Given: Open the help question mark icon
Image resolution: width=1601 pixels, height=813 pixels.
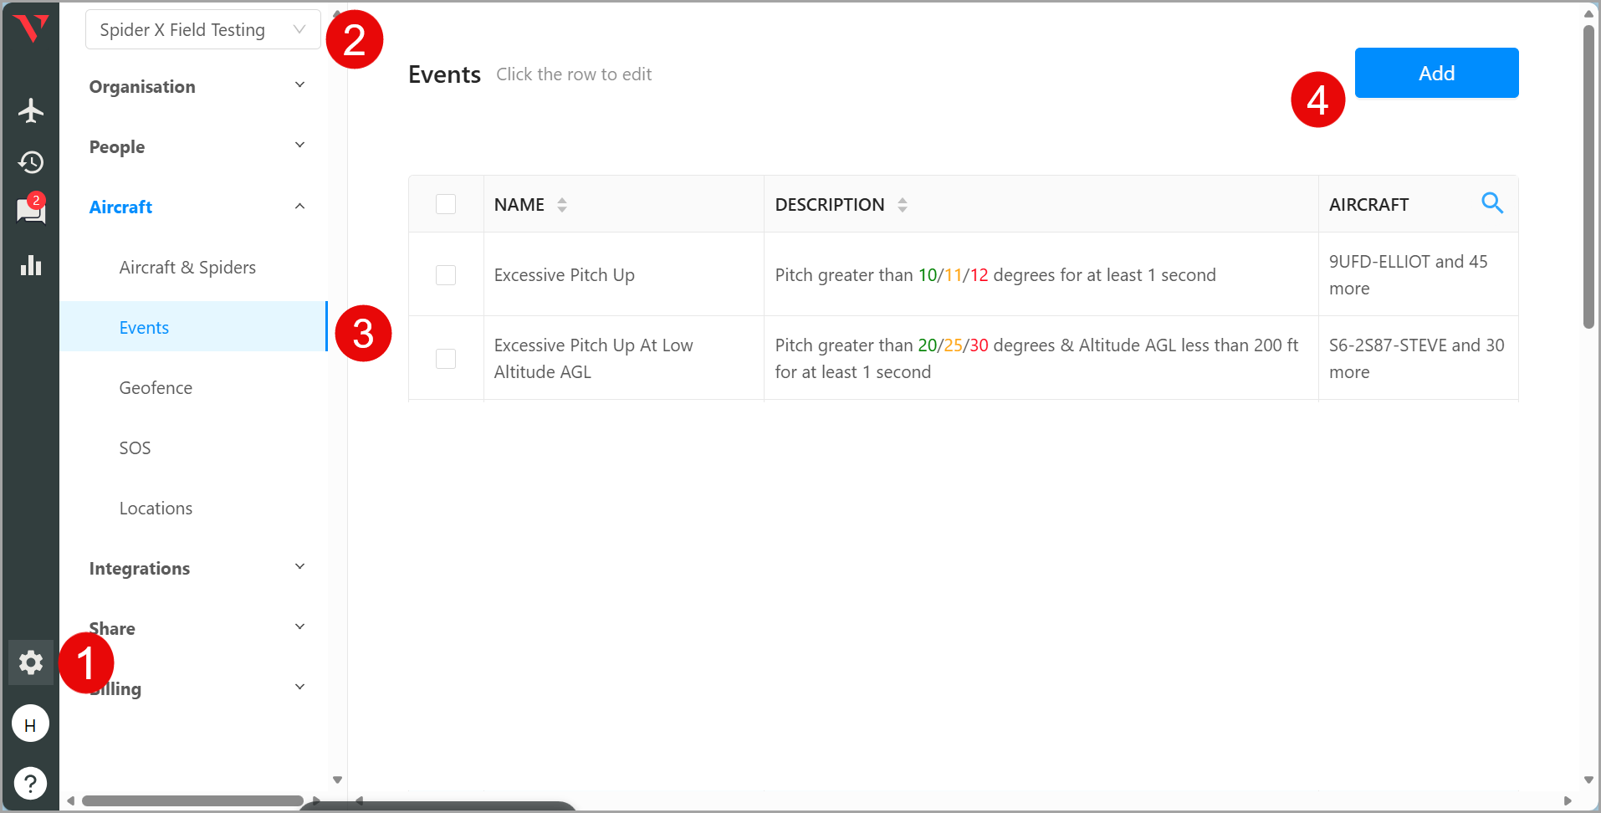Looking at the screenshot, I should 30,784.
